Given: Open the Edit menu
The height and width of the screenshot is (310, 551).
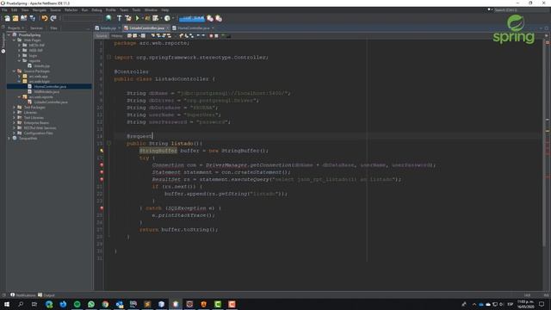Looking at the screenshot, I should [15, 10].
